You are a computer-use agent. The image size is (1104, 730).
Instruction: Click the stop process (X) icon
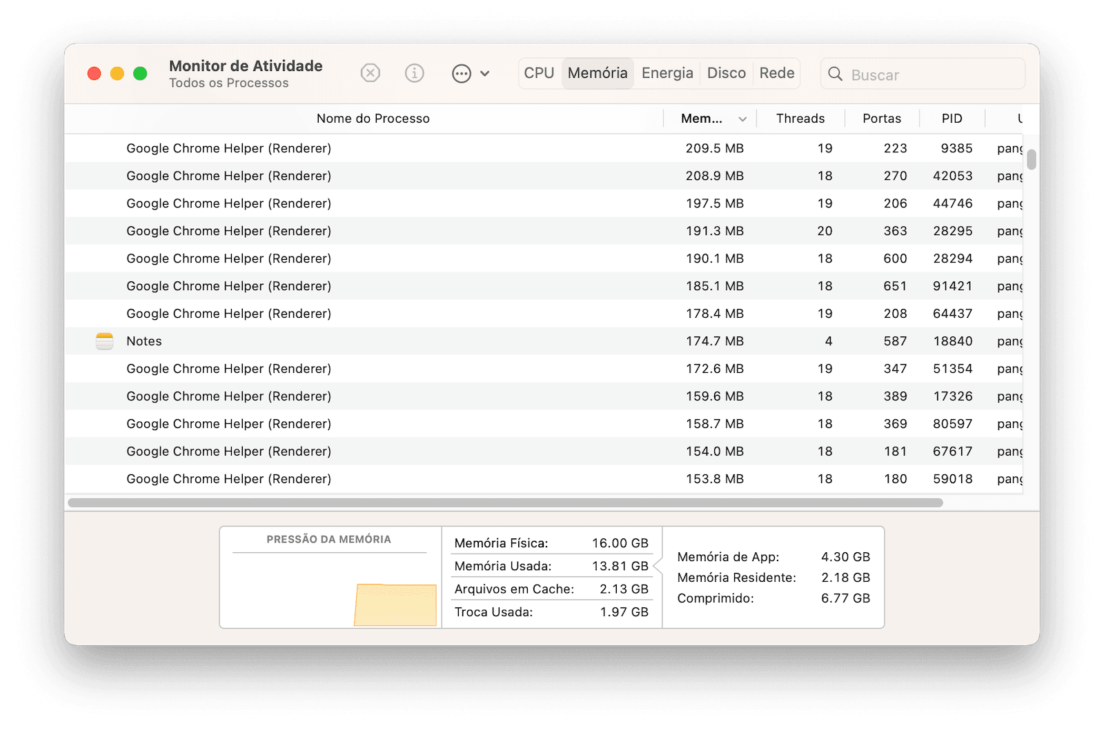[371, 73]
